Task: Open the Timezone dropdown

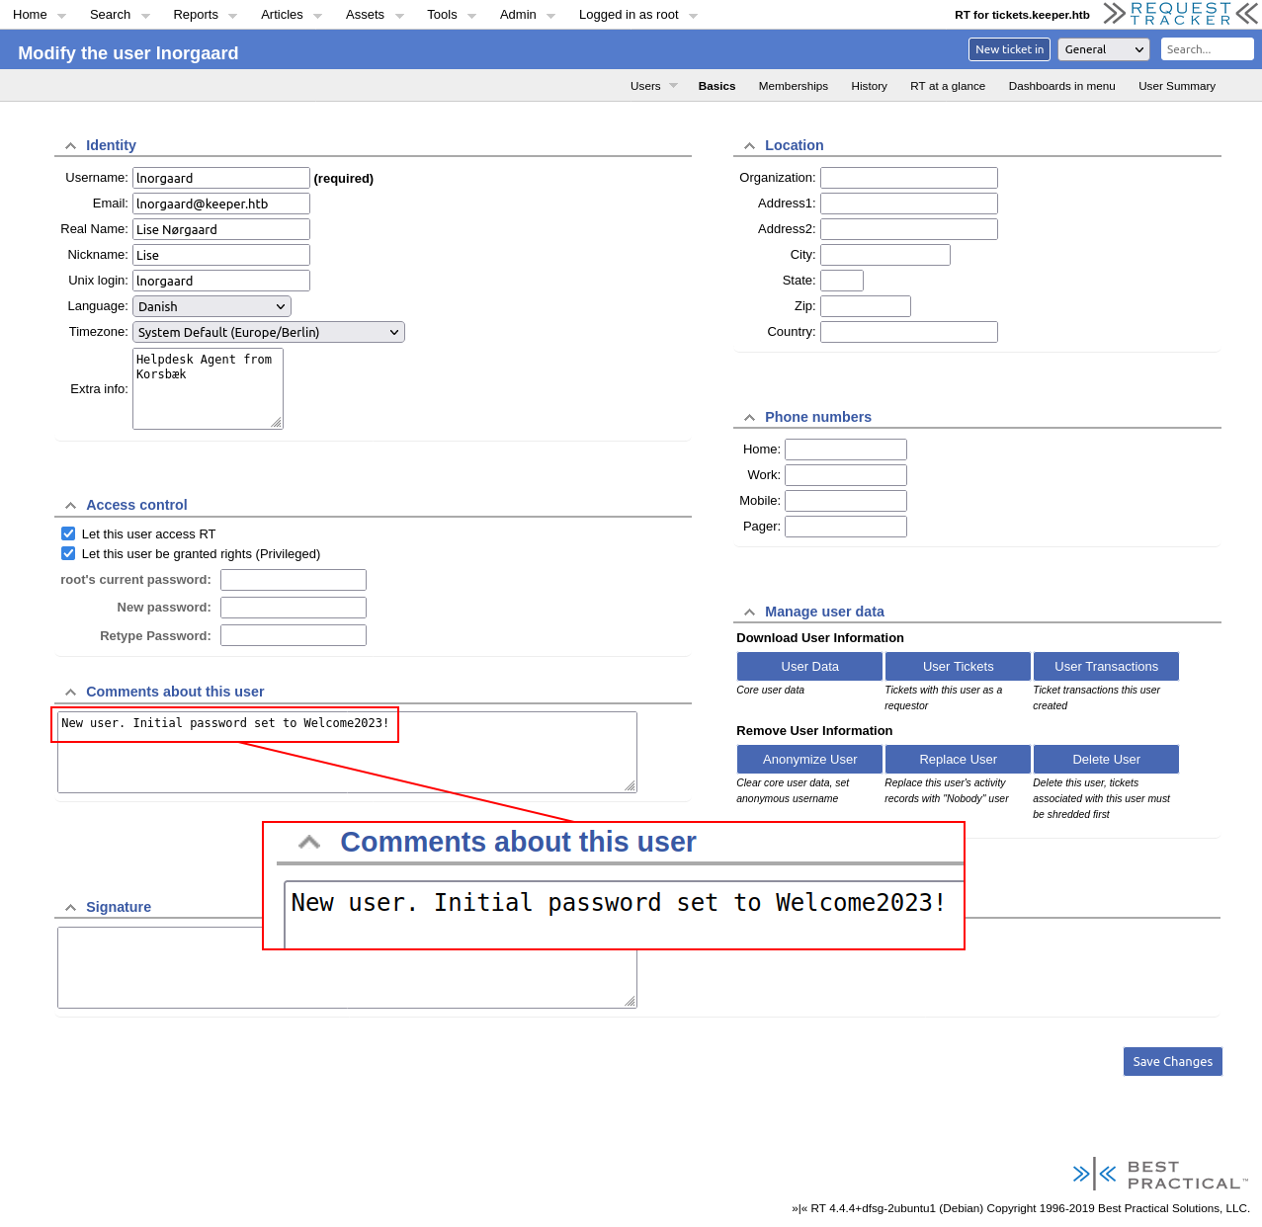Action: tap(268, 332)
